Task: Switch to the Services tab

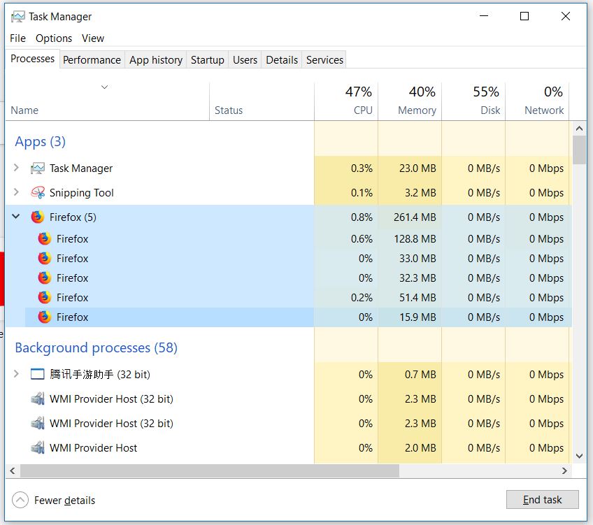Action: pyautogui.click(x=324, y=59)
